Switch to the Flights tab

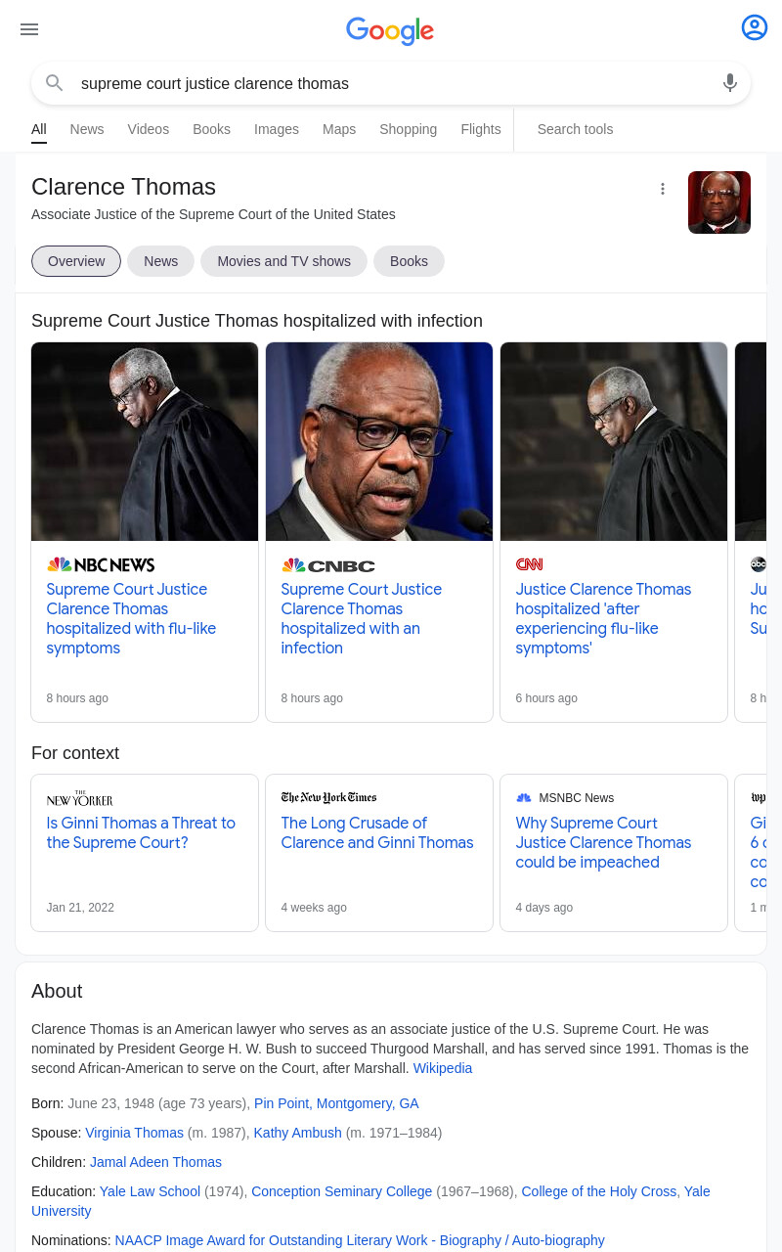tap(481, 129)
